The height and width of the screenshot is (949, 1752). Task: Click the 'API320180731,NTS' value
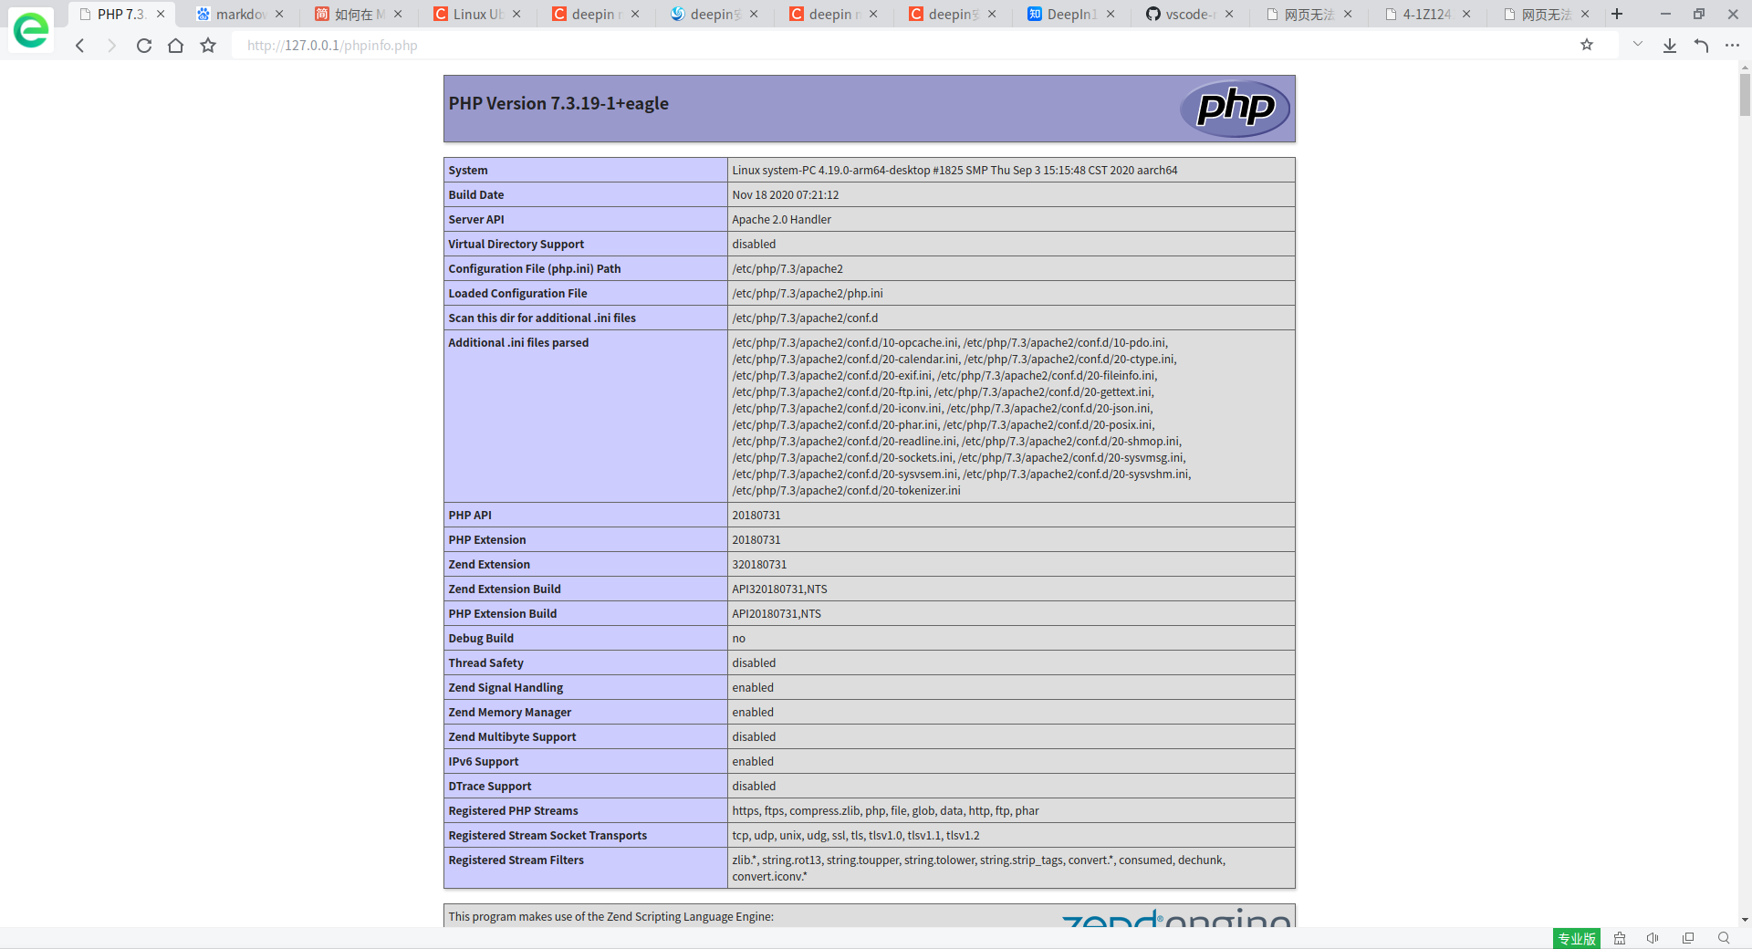coord(780,589)
